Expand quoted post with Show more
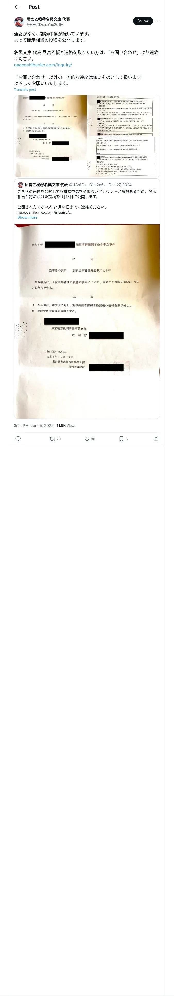Image resolution: width=174 pixels, height=996 pixels. (x=27, y=217)
